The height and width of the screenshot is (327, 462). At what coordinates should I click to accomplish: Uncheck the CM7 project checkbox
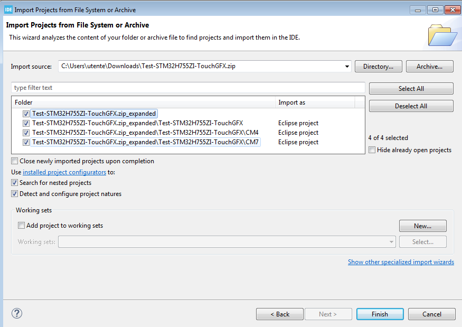(x=26, y=143)
